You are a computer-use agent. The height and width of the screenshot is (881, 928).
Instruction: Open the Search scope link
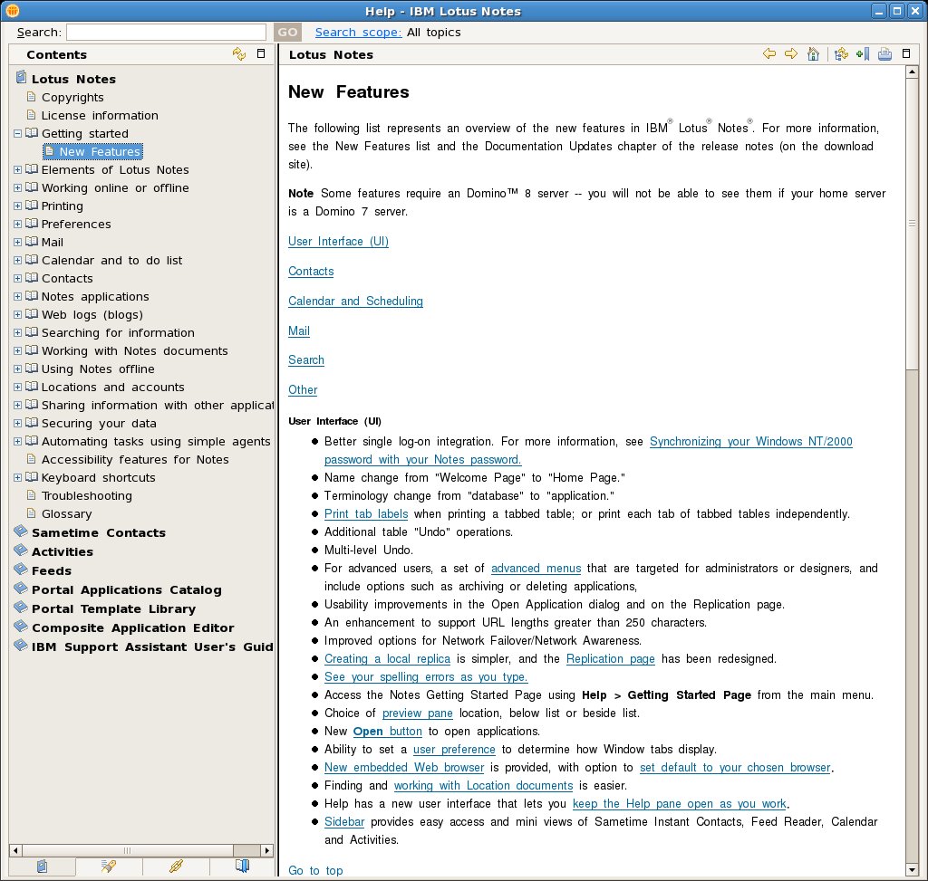(x=358, y=32)
